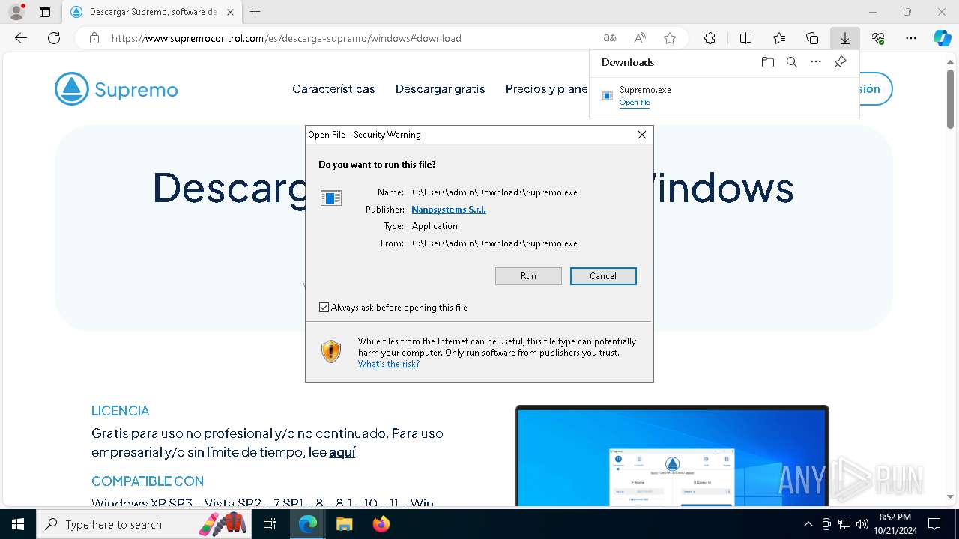Refresh the current page
The height and width of the screenshot is (539, 959).
pos(54,38)
